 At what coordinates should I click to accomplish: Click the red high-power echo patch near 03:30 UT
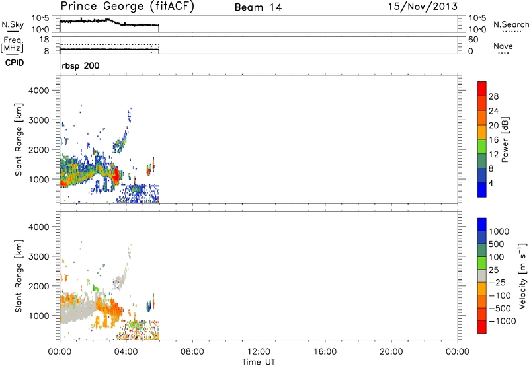(117, 176)
